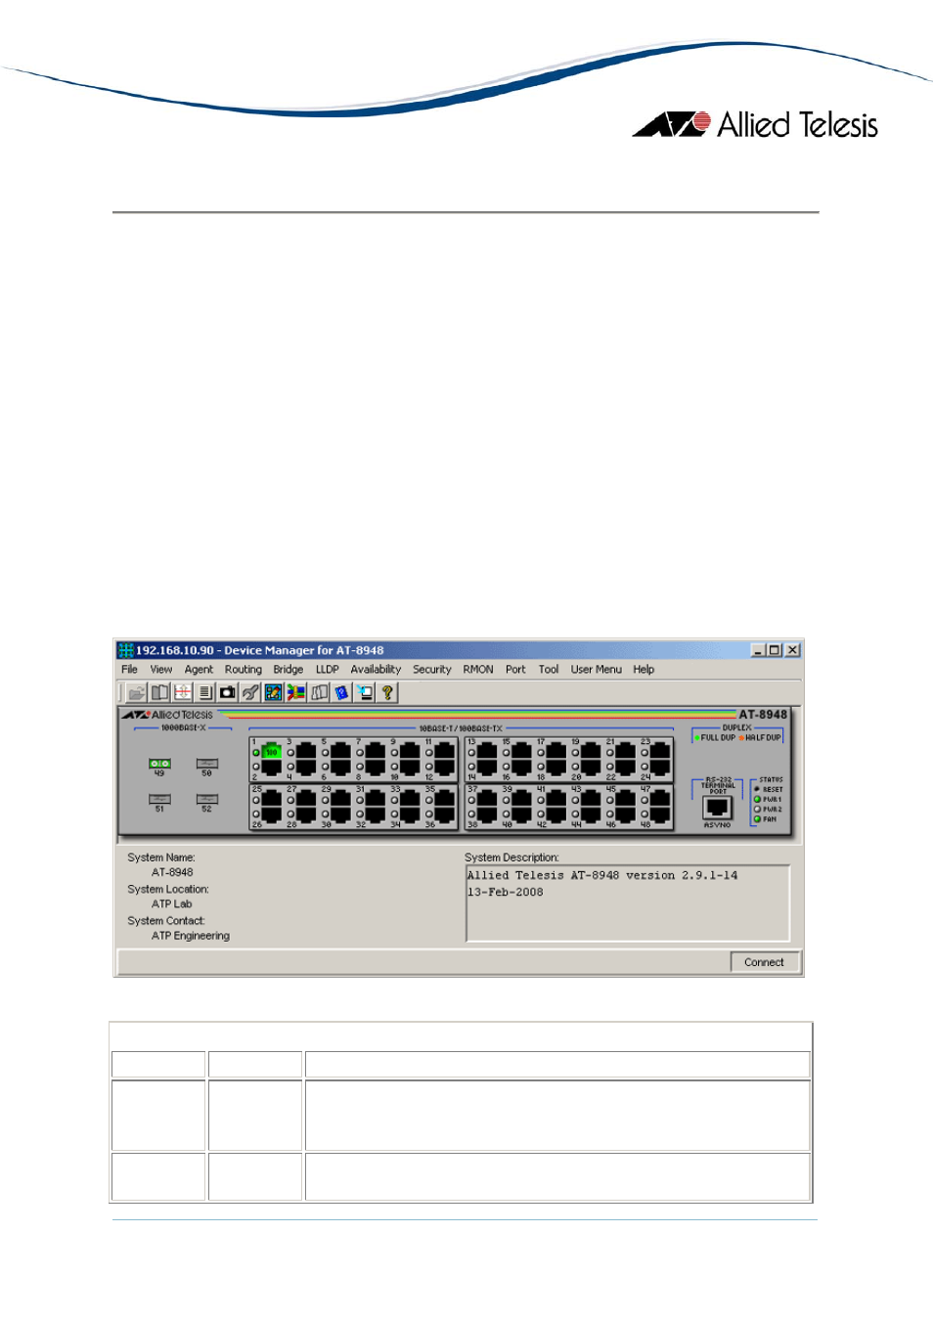Open the User Menu menu
The image size is (933, 1320).
click(x=597, y=670)
